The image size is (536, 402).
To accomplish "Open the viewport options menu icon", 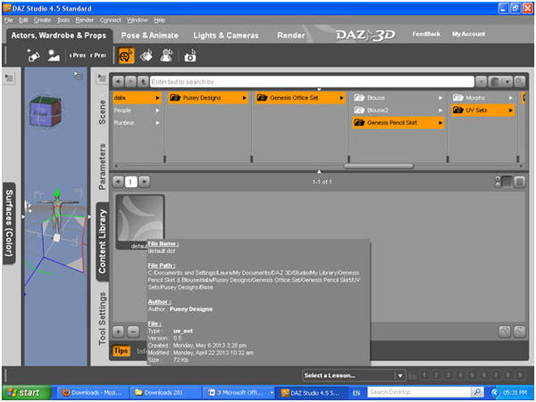I will point(79,75).
